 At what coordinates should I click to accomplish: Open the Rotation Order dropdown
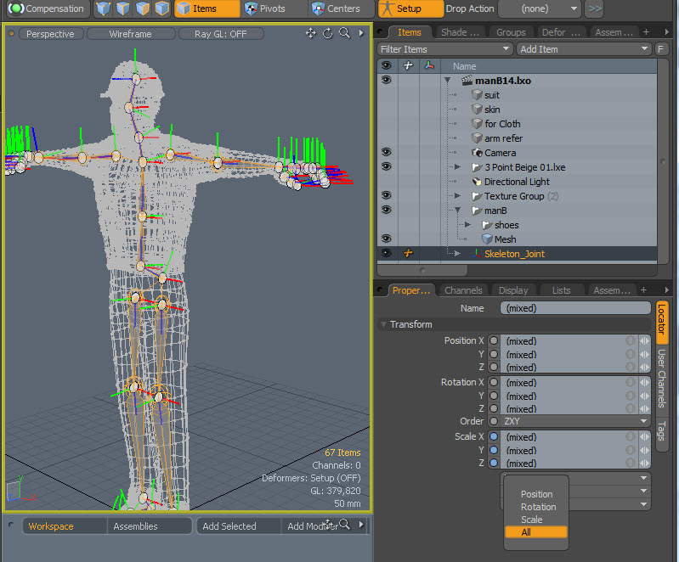(575, 421)
